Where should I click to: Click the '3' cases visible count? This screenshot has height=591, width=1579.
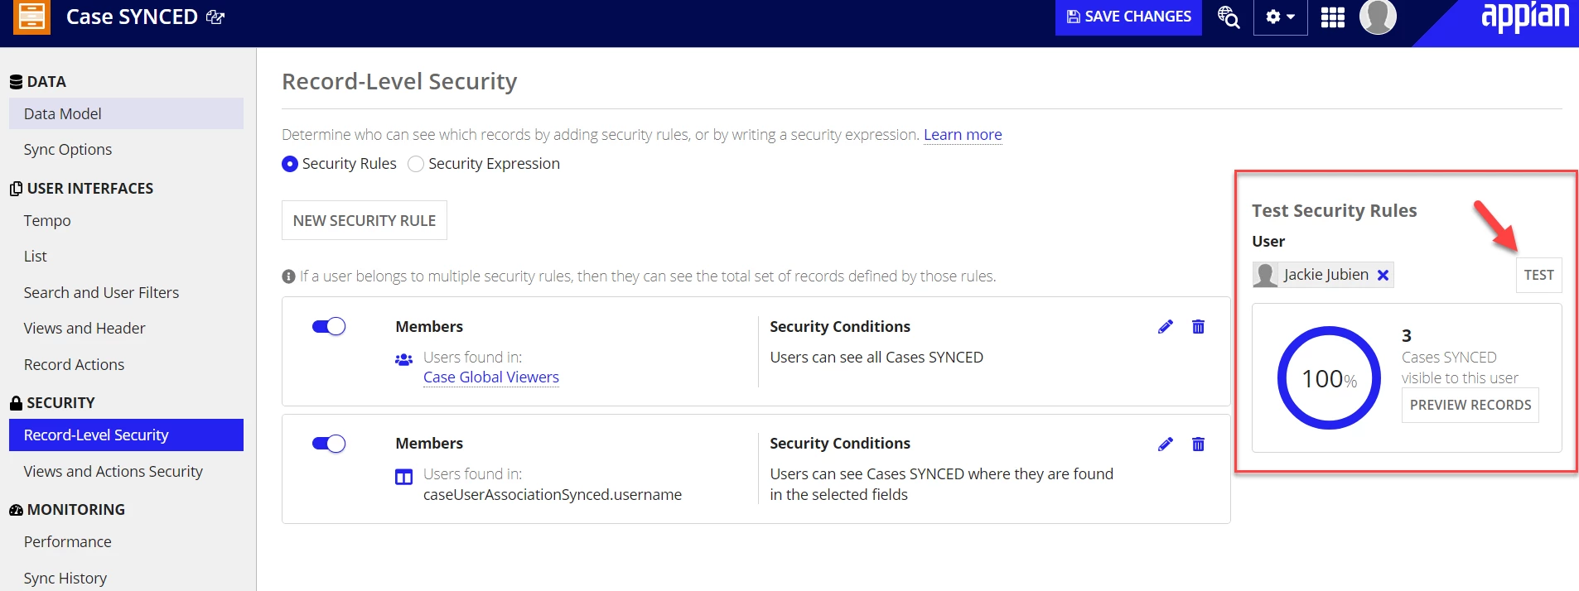click(x=1407, y=335)
